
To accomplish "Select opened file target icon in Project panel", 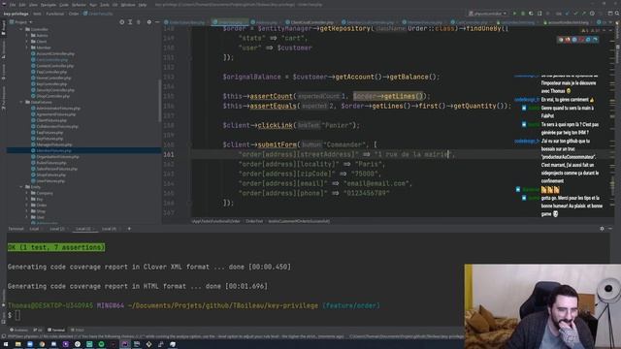I will tap(121, 22).
